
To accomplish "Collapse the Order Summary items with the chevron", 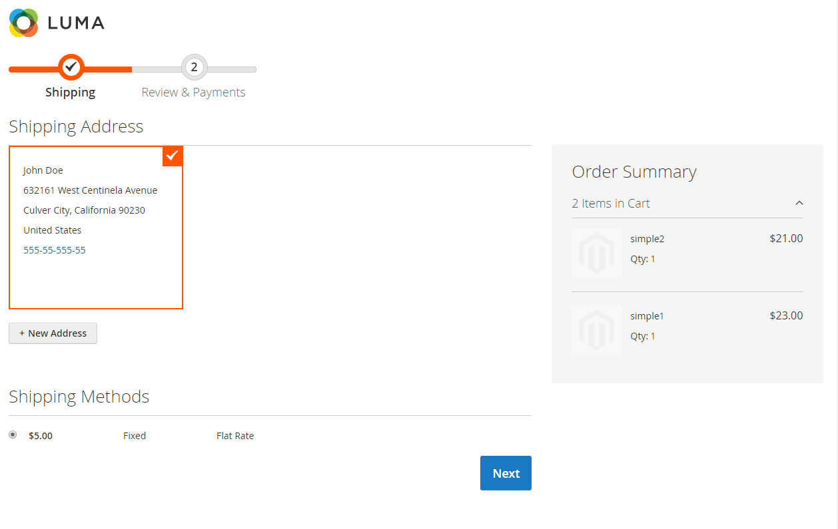I will (799, 203).
